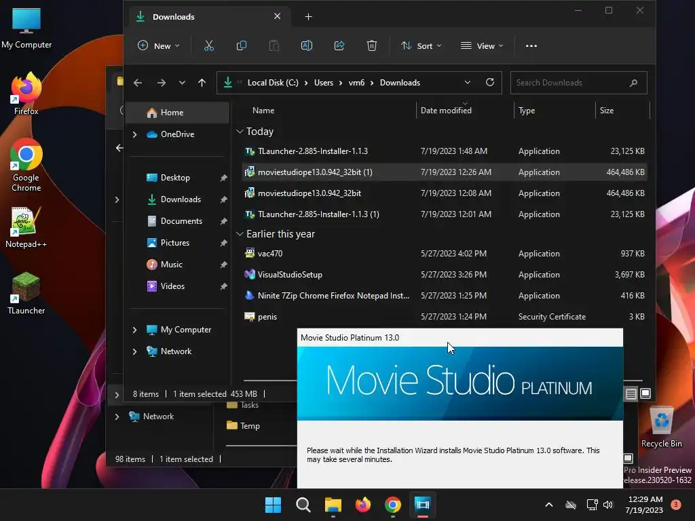Expand OneDrive in navigation pane
This screenshot has width=695, height=521.
[135, 134]
